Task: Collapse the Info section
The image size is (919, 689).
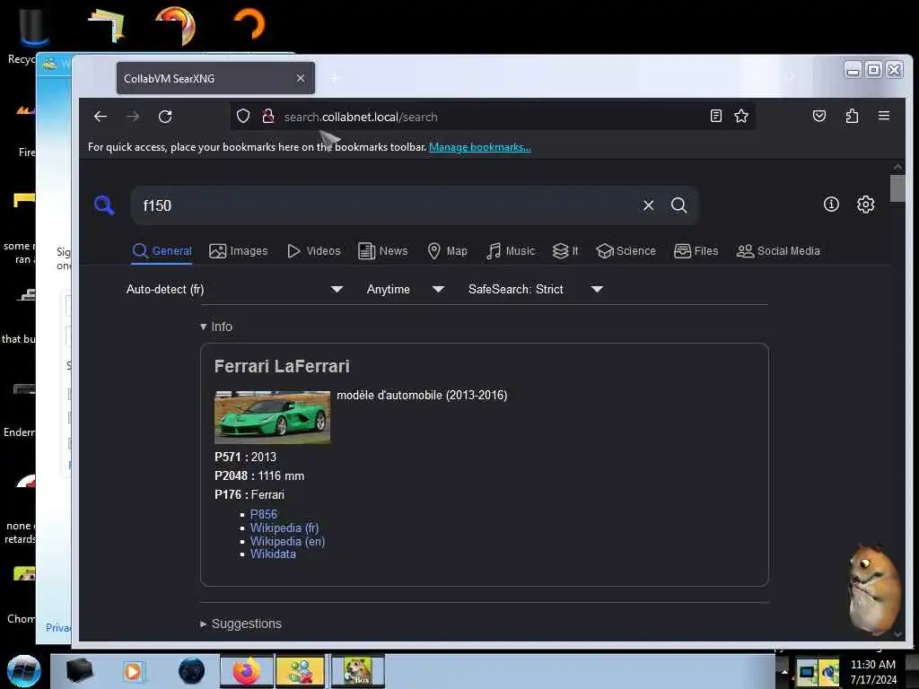Action: point(216,327)
